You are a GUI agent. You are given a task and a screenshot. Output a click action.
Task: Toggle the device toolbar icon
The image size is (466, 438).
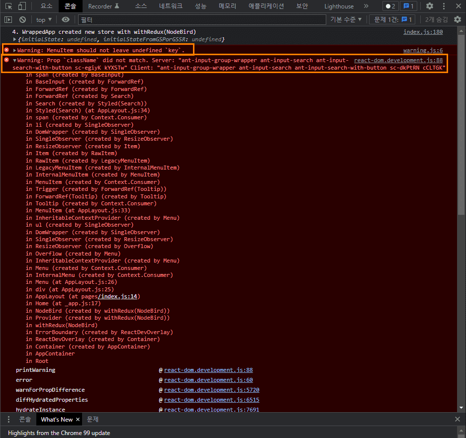(x=22, y=6)
